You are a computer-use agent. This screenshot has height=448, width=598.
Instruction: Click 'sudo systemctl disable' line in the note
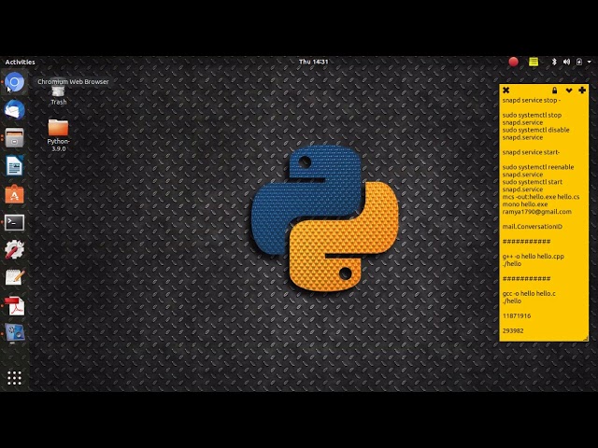coord(535,131)
